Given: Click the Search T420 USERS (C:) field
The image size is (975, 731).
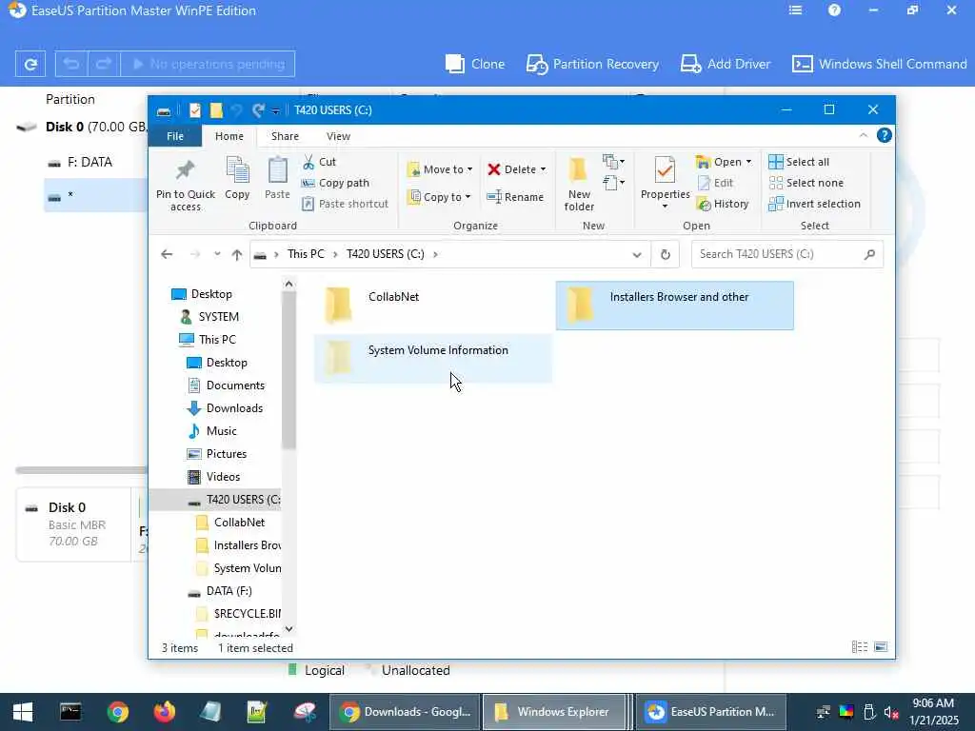Looking at the screenshot, I should pyautogui.click(x=786, y=254).
